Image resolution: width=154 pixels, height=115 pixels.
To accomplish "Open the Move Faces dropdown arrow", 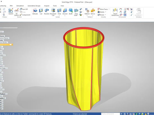I will 109,9.
